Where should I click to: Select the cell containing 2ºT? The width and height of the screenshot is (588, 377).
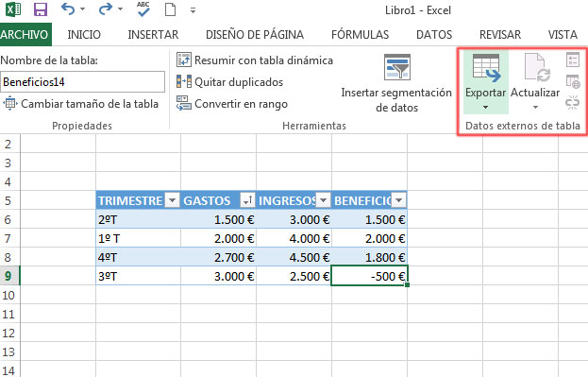pyautogui.click(x=138, y=219)
